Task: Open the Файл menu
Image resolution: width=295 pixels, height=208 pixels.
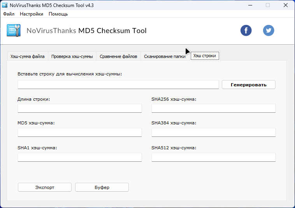Action: pyautogui.click(x=9, y=14)
